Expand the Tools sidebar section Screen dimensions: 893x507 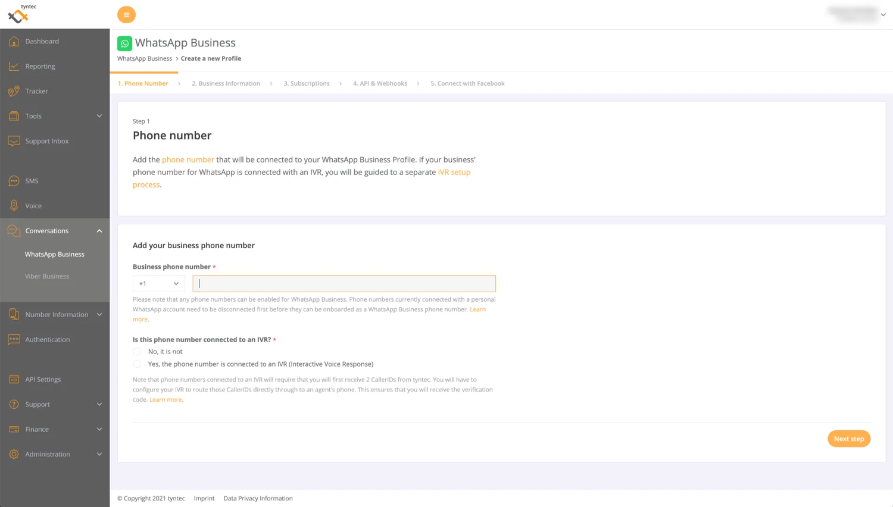point(99,116)
